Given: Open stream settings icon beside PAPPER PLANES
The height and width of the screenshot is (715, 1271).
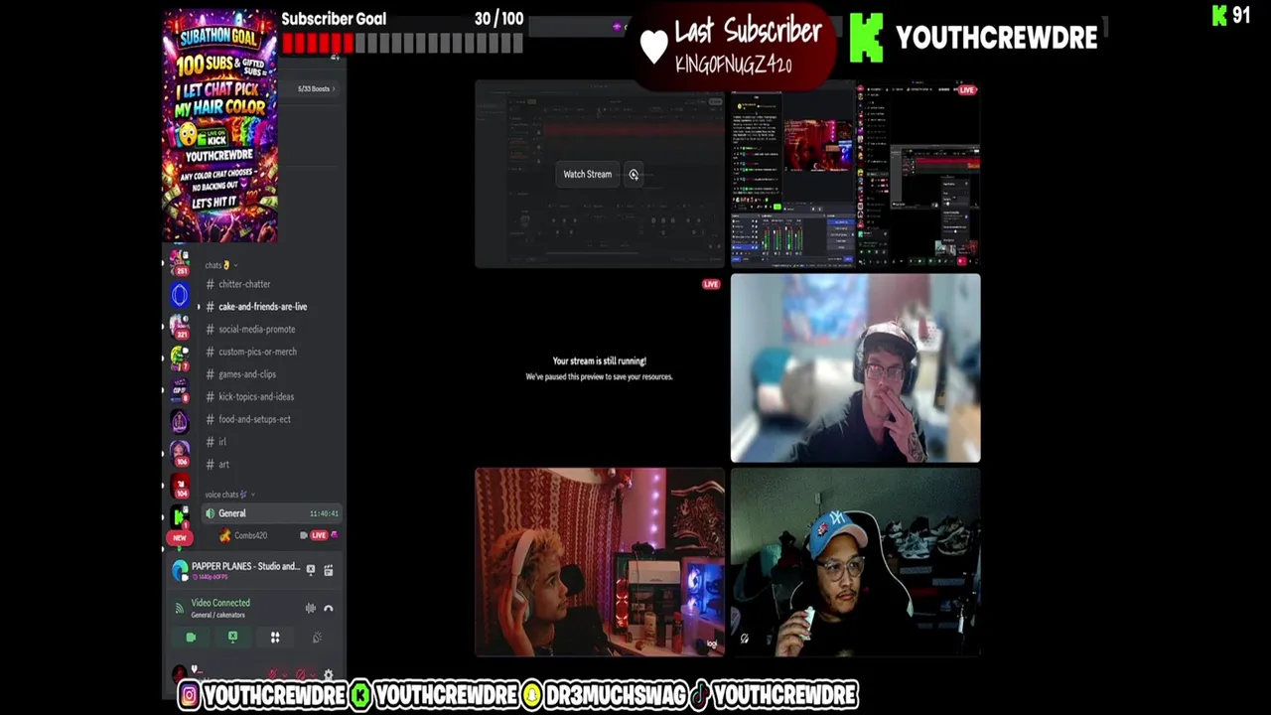Looking at the screenshot, I should coord(329,570).
